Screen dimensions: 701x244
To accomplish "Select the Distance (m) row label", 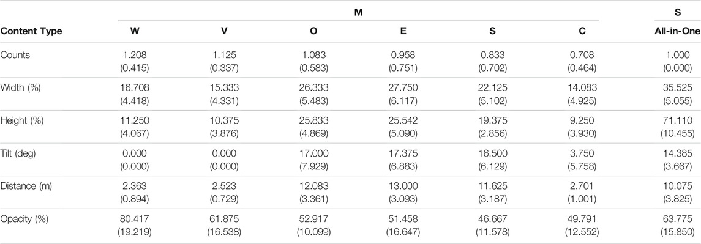I will tap(26, 186).
